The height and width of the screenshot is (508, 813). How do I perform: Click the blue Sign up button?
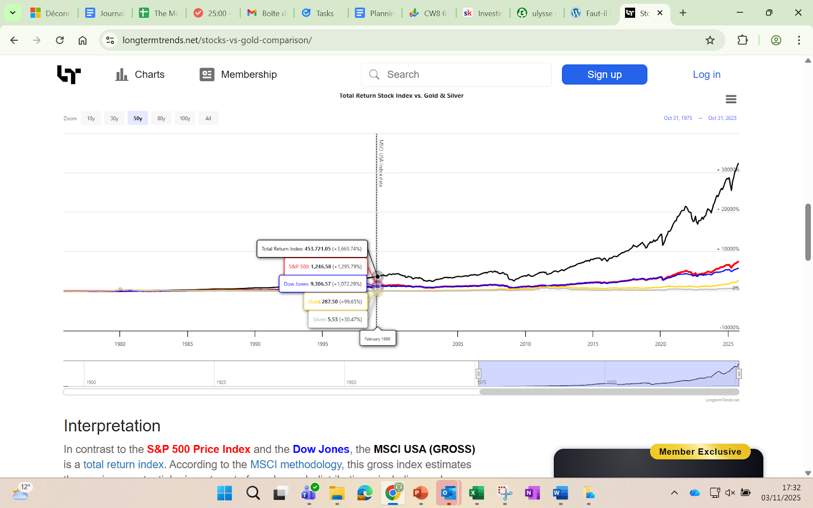point(604,75)
